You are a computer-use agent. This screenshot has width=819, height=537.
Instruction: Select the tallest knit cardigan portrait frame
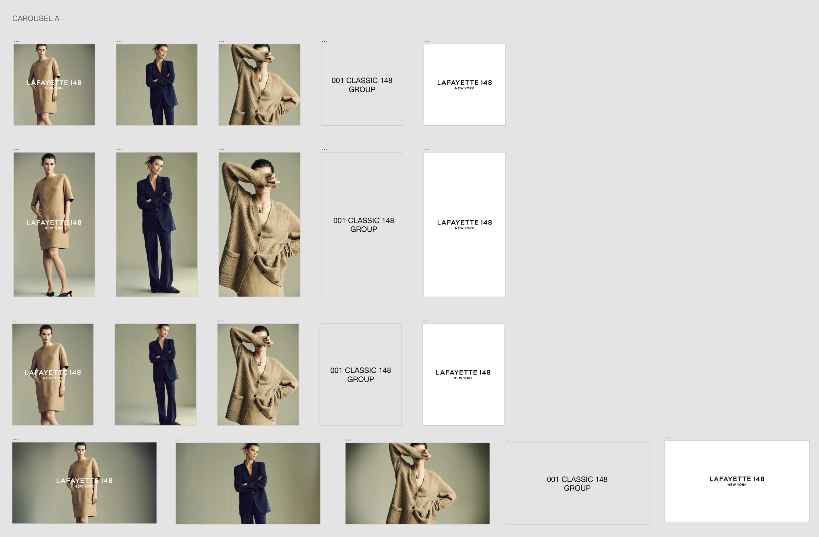tap(259, 224)
